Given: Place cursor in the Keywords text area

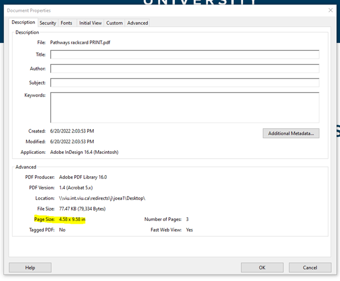Looking at the screenshot, I should (x=184, y=107).
